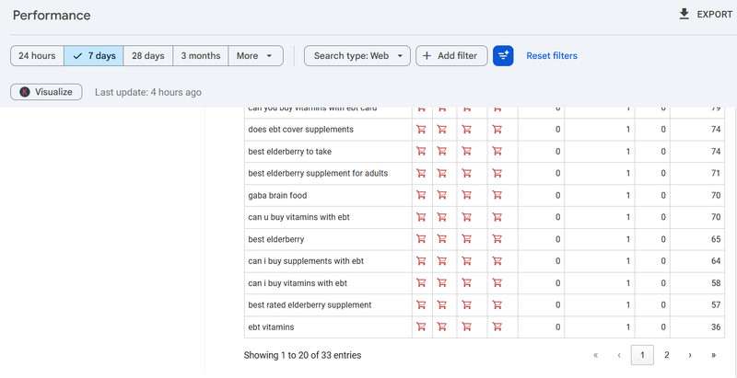The height and width of the screenshot is (378, 737).
Task: Click first cart icon in 'best elderberry supplement for adults' row
Action: coord(421,174)
